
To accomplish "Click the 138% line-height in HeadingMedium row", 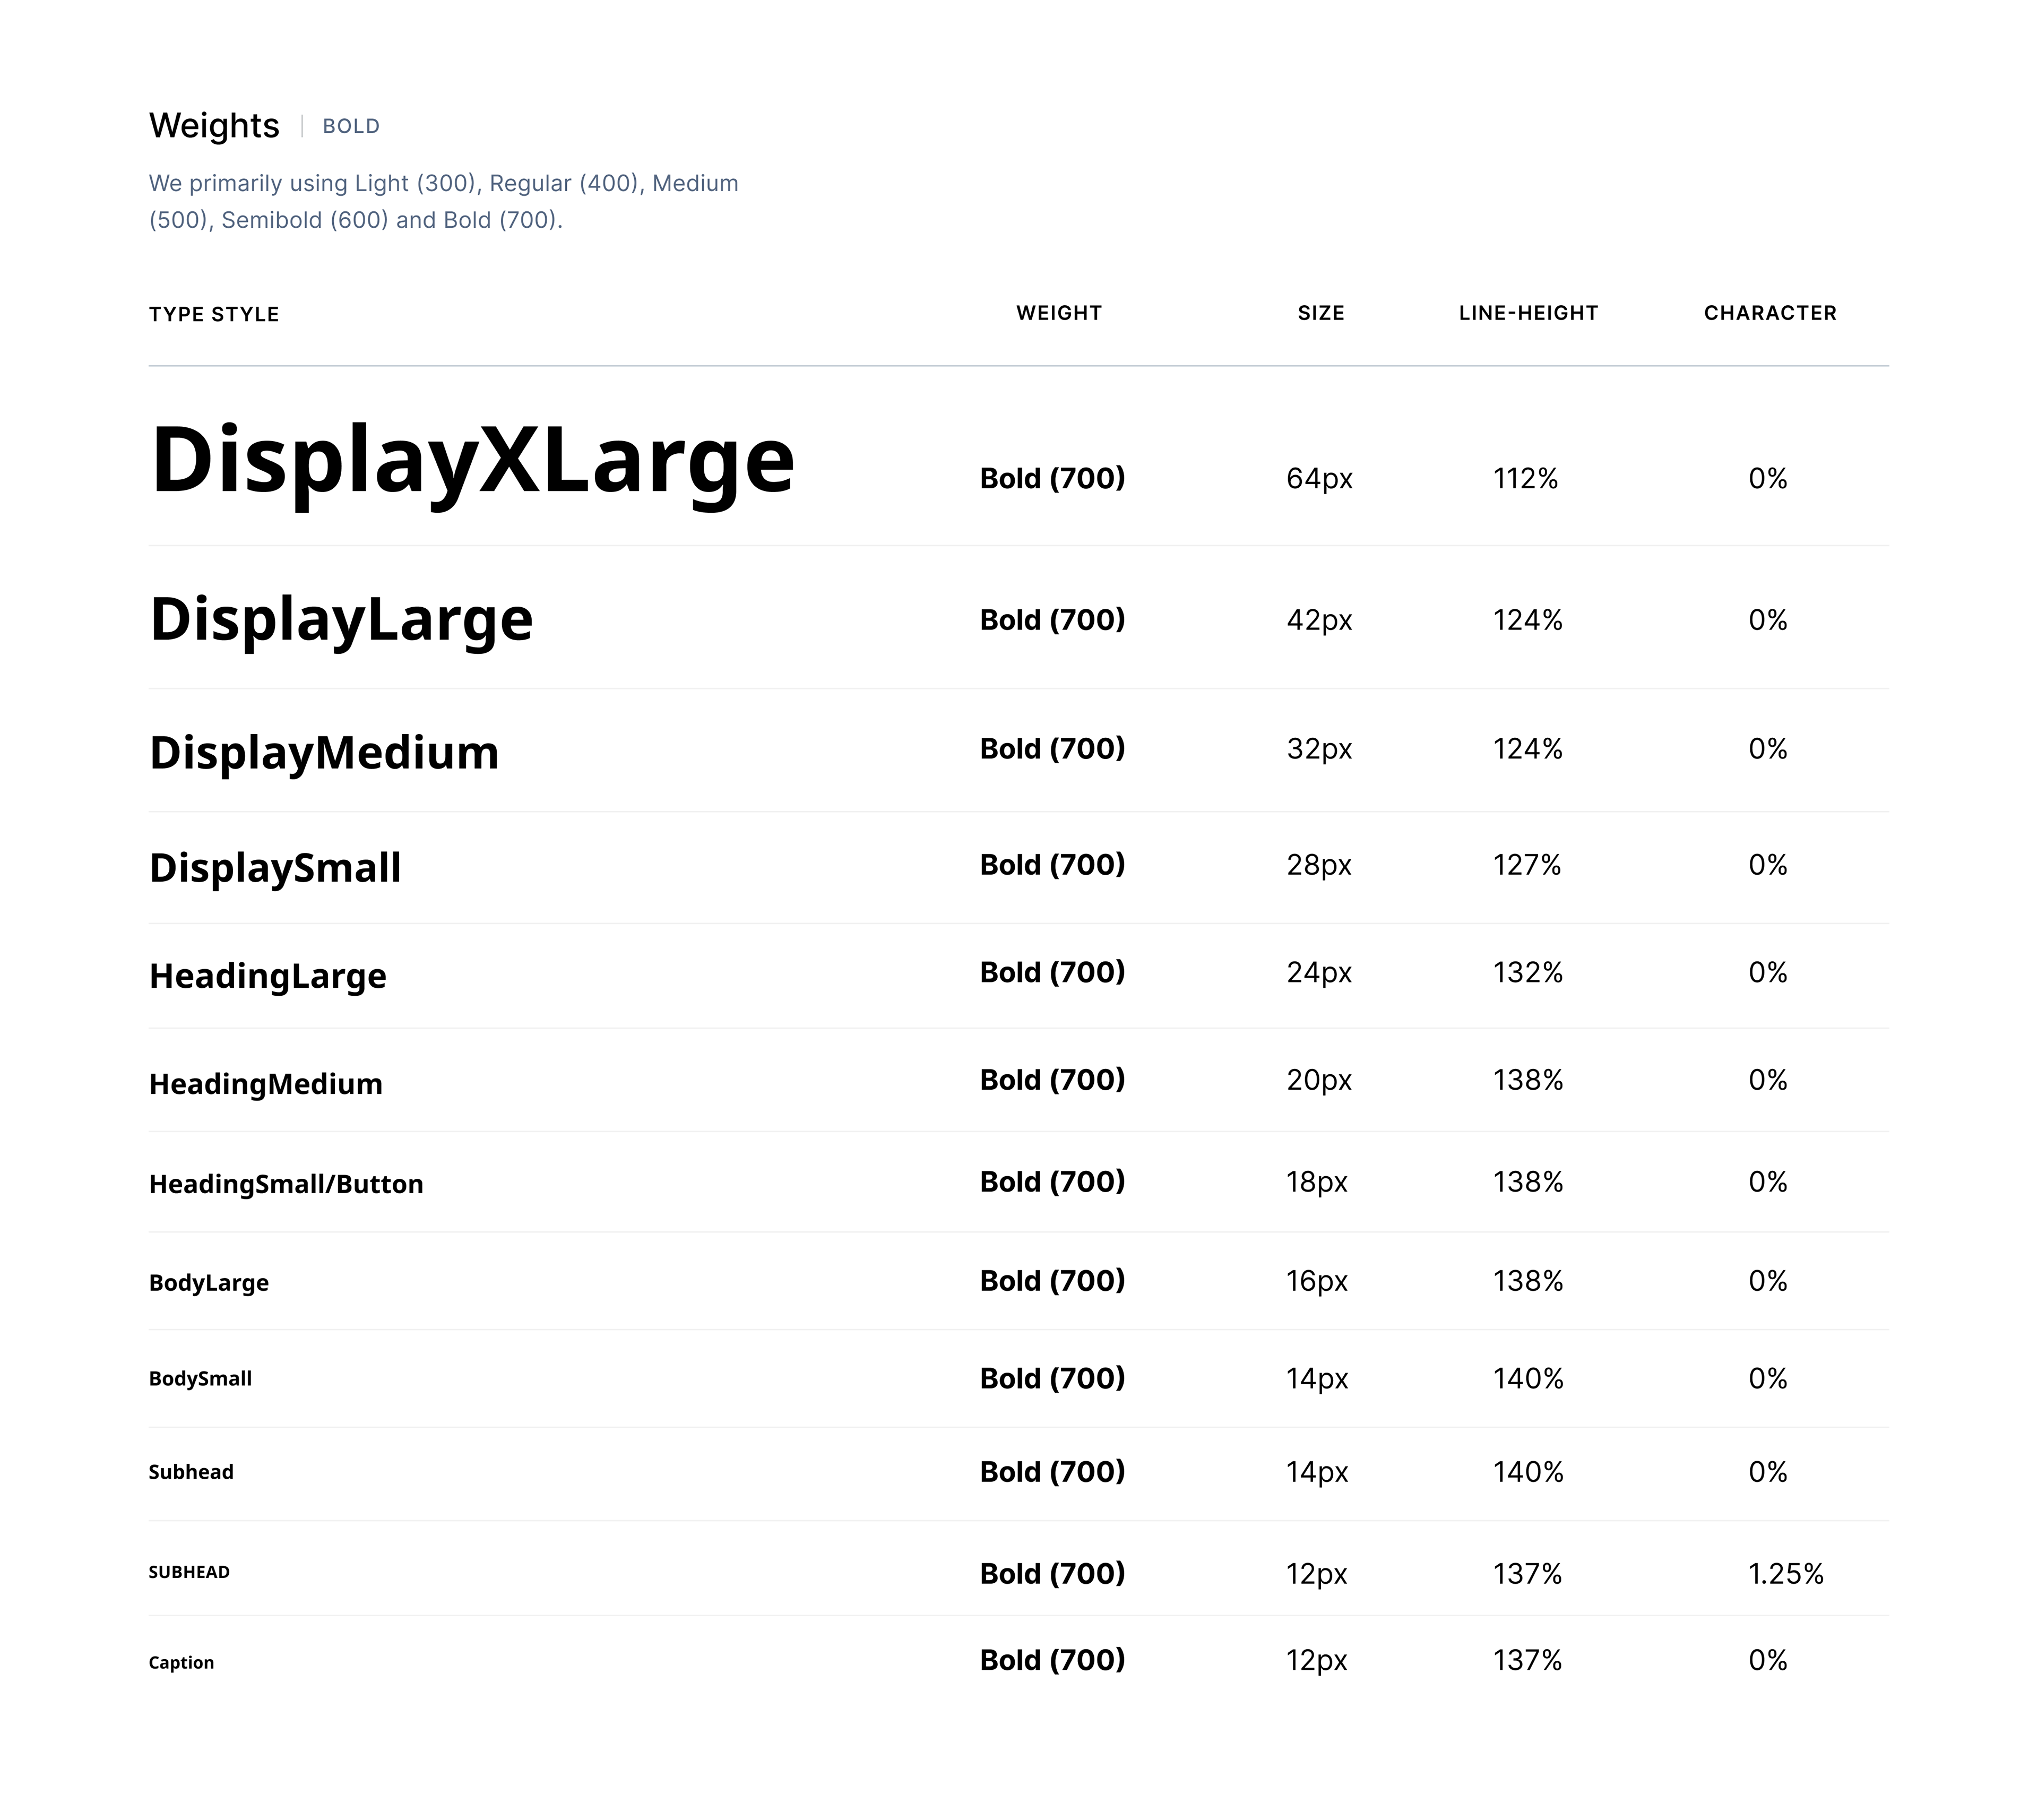I will tap(1528, 1081).
